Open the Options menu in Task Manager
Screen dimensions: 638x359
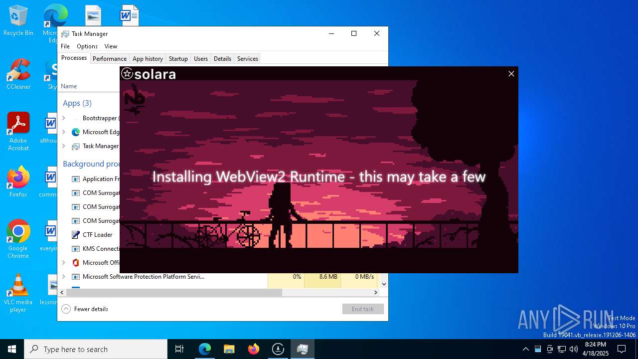click(x=87, y=46)
